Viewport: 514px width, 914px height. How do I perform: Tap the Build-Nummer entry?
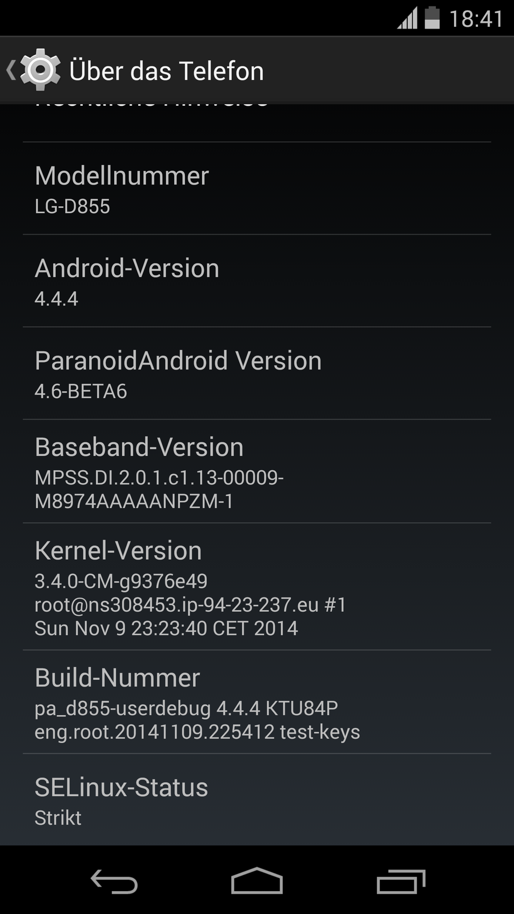point(257,702)
